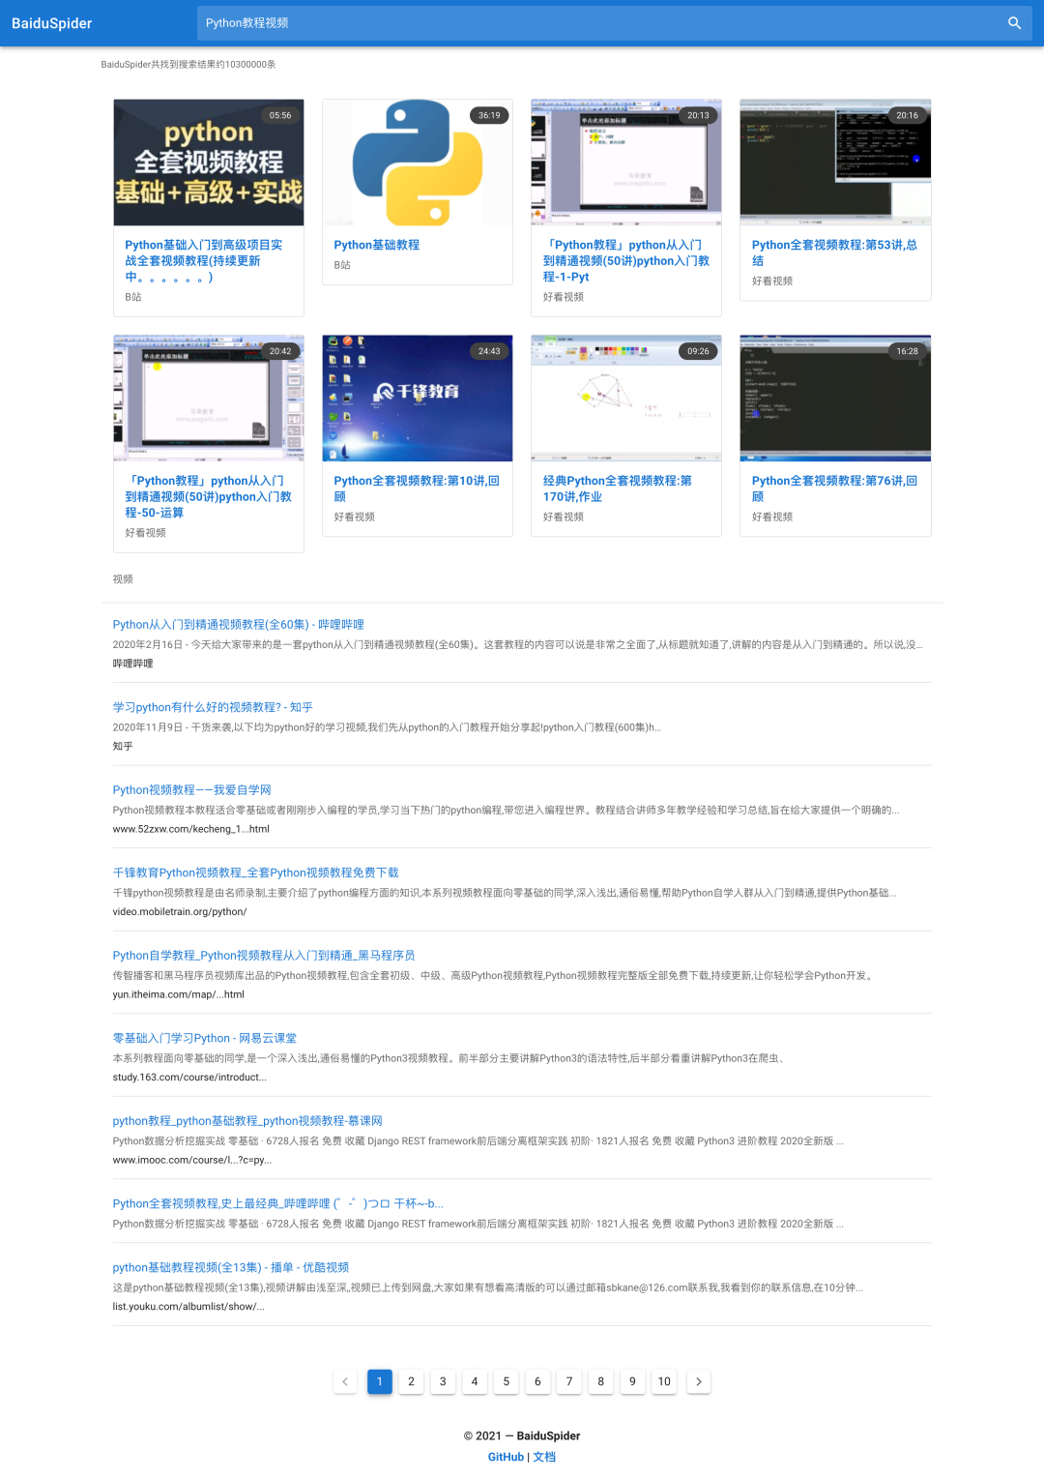Go to page 5
This screenshot has height=1479, width=1044.
[x=507, y=1381]
